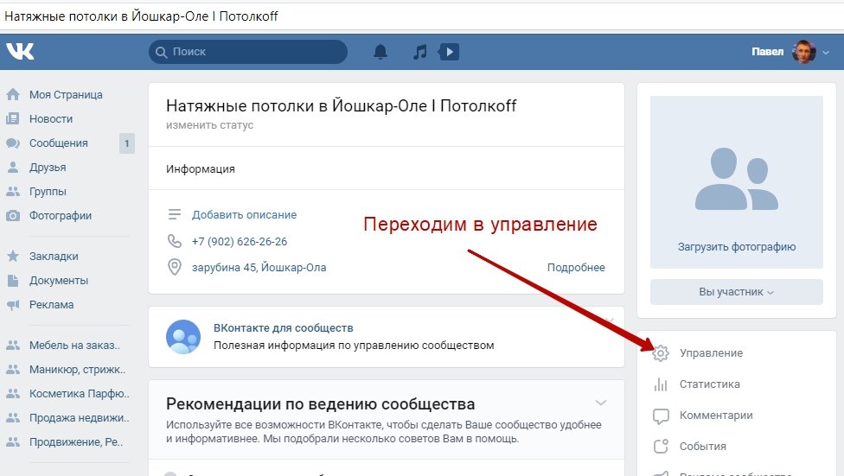Click the unread messages counter badge
The image size is (844, 476).
pos(127,143)
